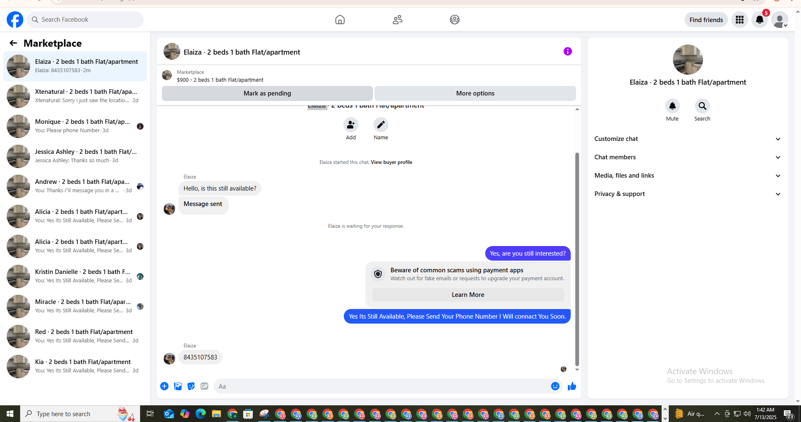This screenshot has height=422, width=801.
Task: Open View buyer profile link
Action: (391, 162)
